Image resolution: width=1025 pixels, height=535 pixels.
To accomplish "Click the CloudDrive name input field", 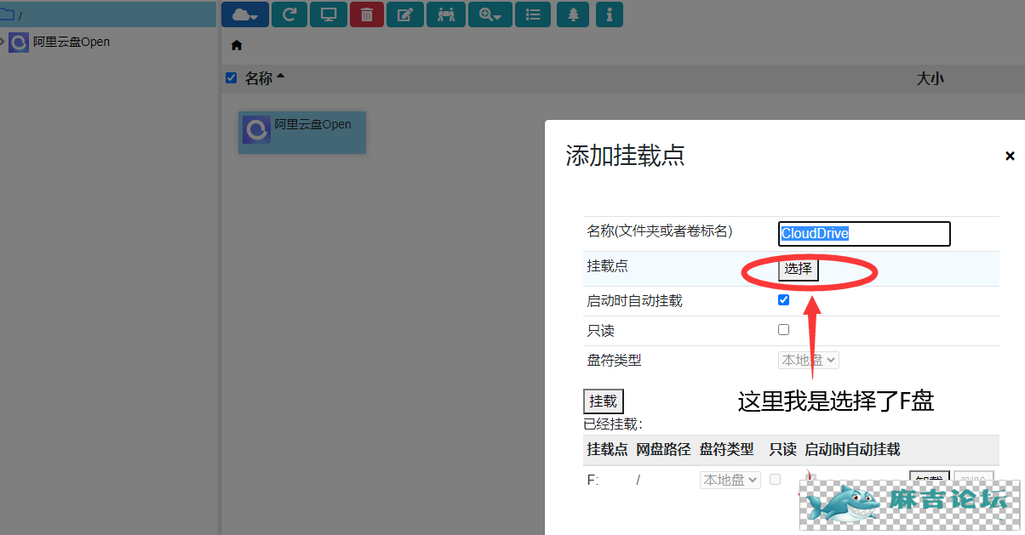I will pyautogui.click(x=864, y=234).
